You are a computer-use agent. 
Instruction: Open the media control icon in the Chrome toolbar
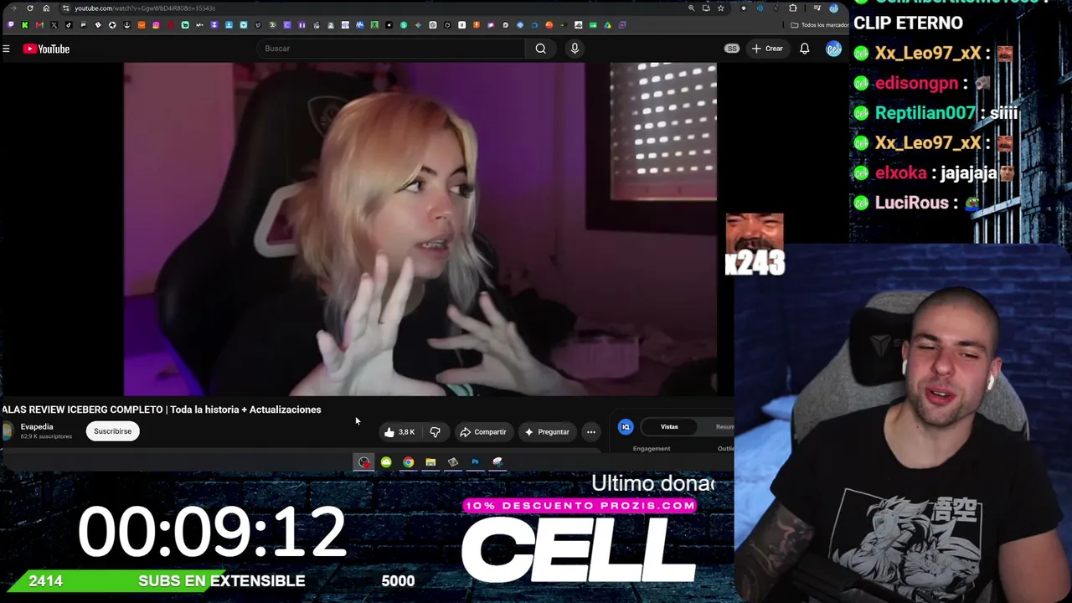click(817, 8)
